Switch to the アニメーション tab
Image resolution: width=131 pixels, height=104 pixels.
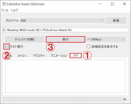pos(59,56)
